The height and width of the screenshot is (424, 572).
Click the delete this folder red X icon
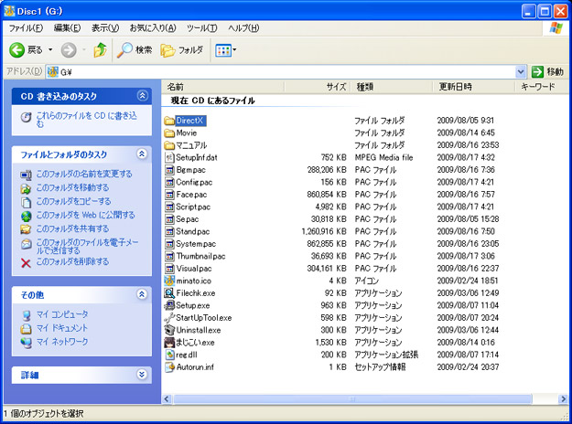pyautogui.click(x=26, y=262)
